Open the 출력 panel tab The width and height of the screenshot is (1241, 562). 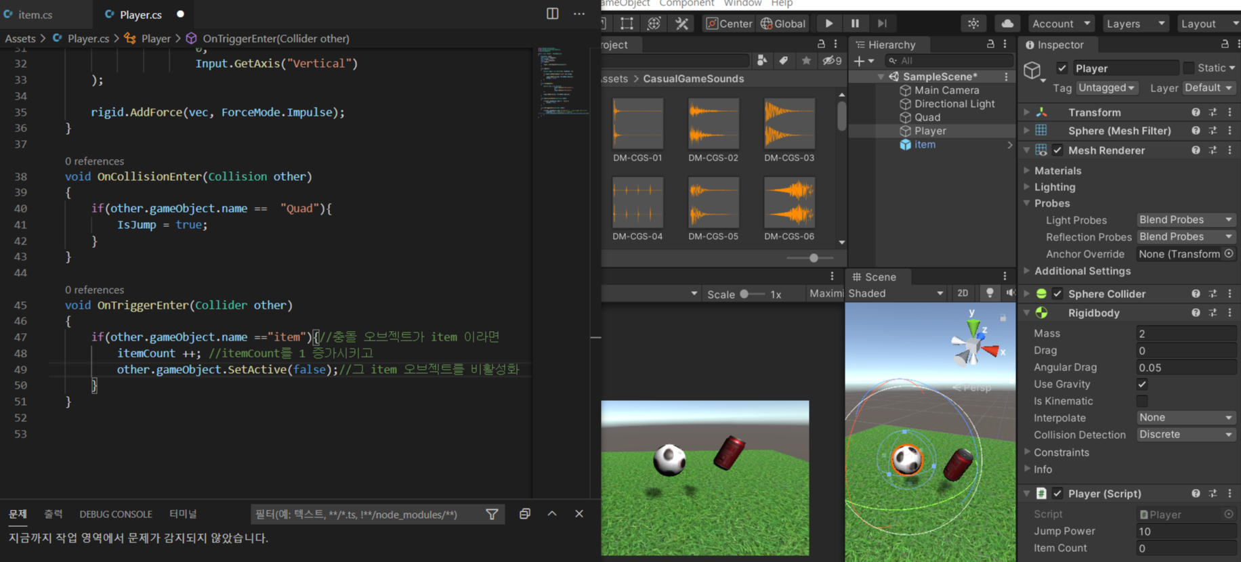coord(54,514)
